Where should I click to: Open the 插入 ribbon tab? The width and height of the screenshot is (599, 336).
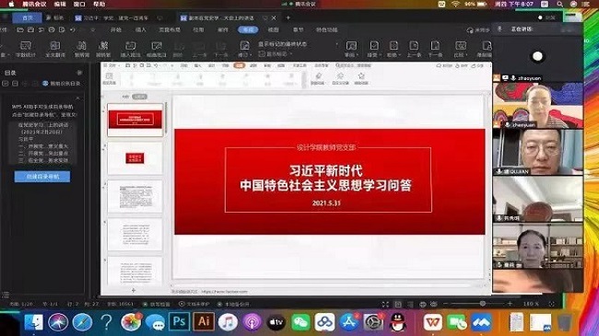(141, 29)
